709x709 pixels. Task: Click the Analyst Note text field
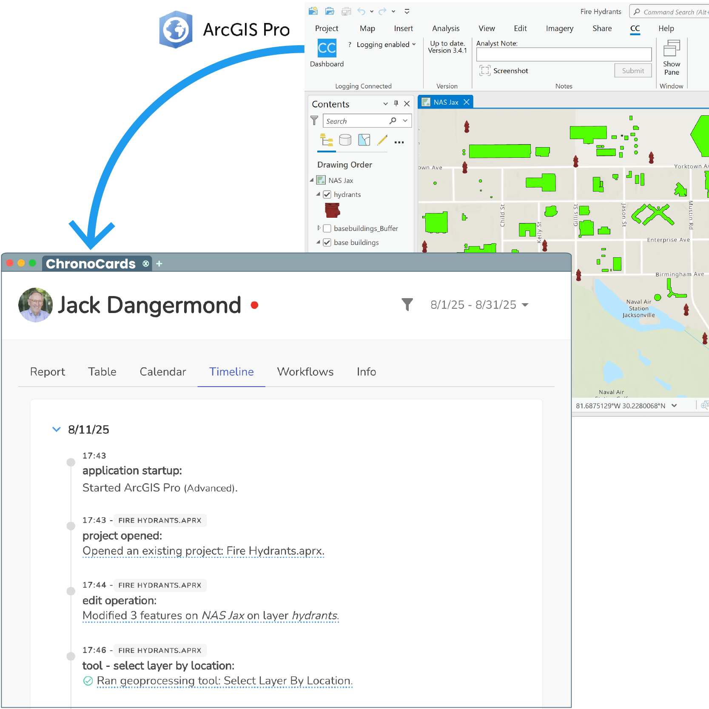(563, 54)
